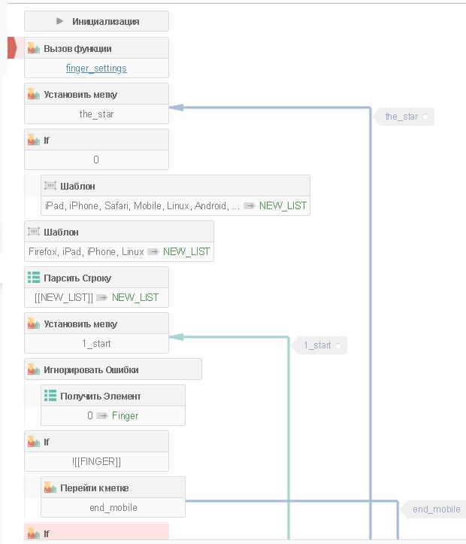This screenshot has height=544, width=466.
Task: Click the small circle on the_star label tag
Action: coord(425,117)
